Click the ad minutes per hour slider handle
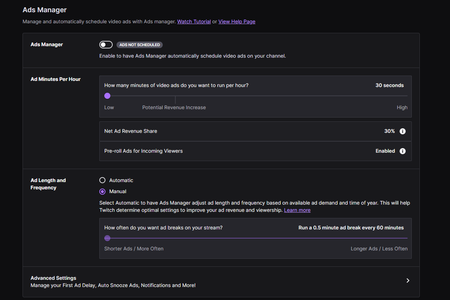The height and width of the screenshot is (300, 450). [107, 96]
